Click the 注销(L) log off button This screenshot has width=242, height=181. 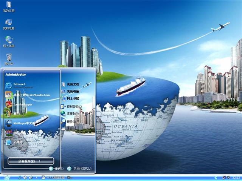(x=56, y=169)
